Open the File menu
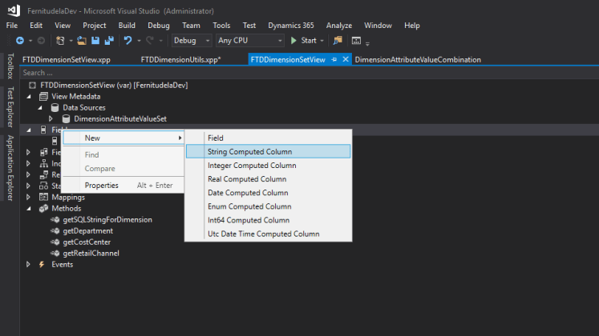The image size is (599, 336). coord(12,26)
